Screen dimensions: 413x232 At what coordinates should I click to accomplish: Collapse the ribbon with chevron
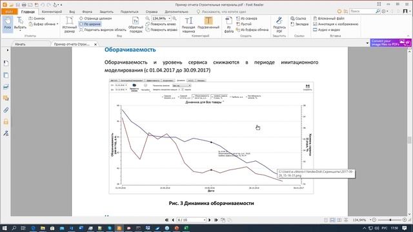coord(408,36)
